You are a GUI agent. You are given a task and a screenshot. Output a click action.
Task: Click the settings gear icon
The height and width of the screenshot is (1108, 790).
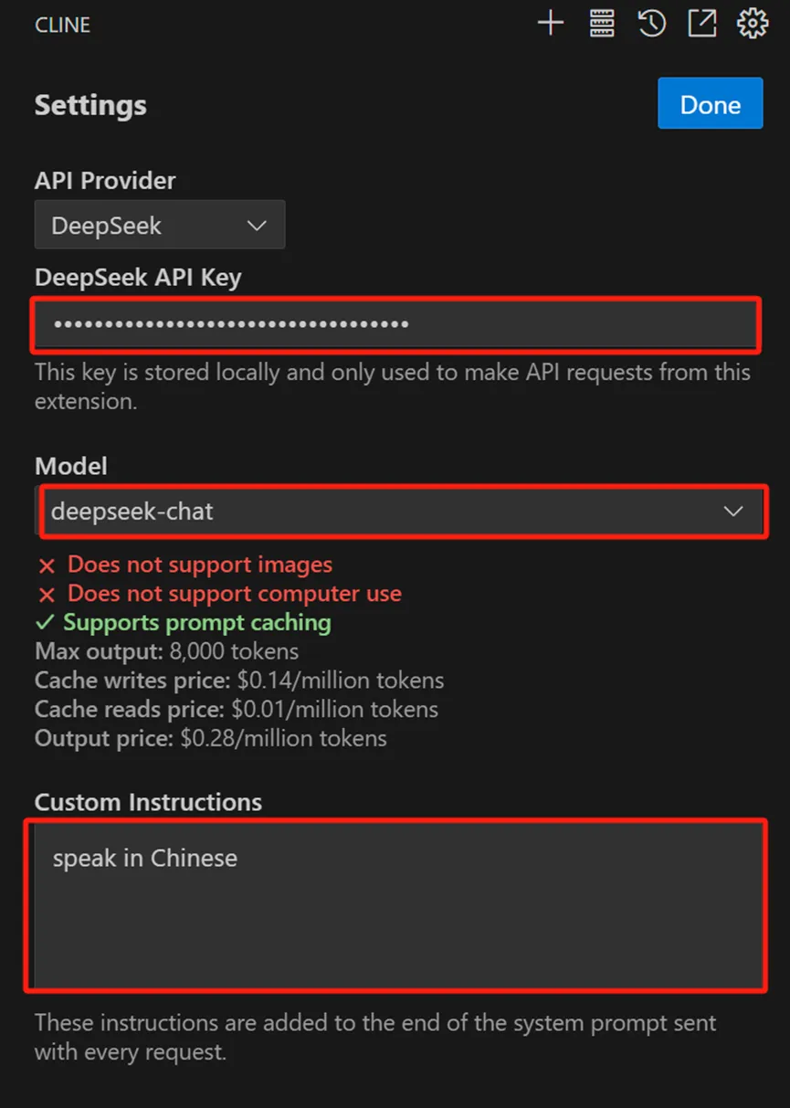[x=753, y=24]
